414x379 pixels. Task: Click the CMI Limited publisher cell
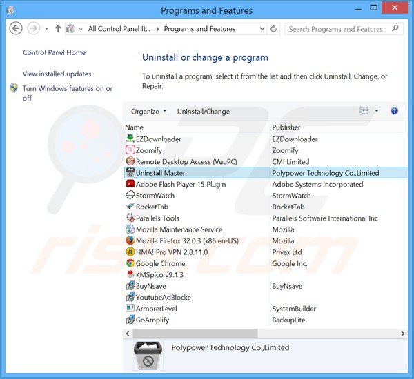coord(290,162)
